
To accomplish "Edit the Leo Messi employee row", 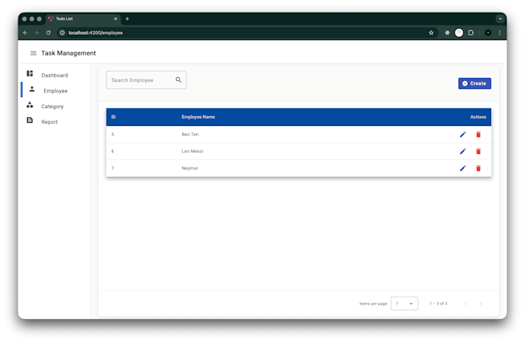I will click(x=462, y=151).
